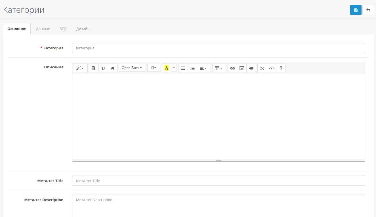Viewport: 376px width, 217px height.
Task: Click the insert link icon
Action: (232, 68)
